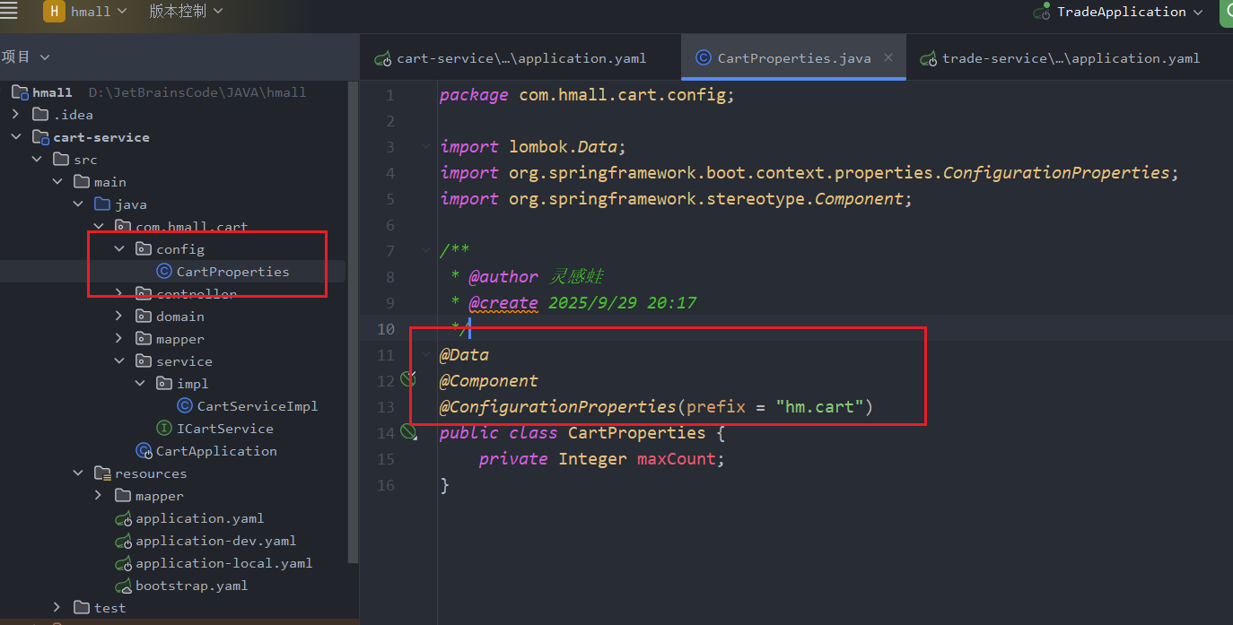Select CartServiceImpl in project tree

[x=258, y=406]
